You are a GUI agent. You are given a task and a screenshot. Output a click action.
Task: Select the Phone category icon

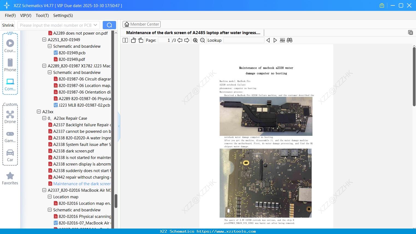point(10,65)
